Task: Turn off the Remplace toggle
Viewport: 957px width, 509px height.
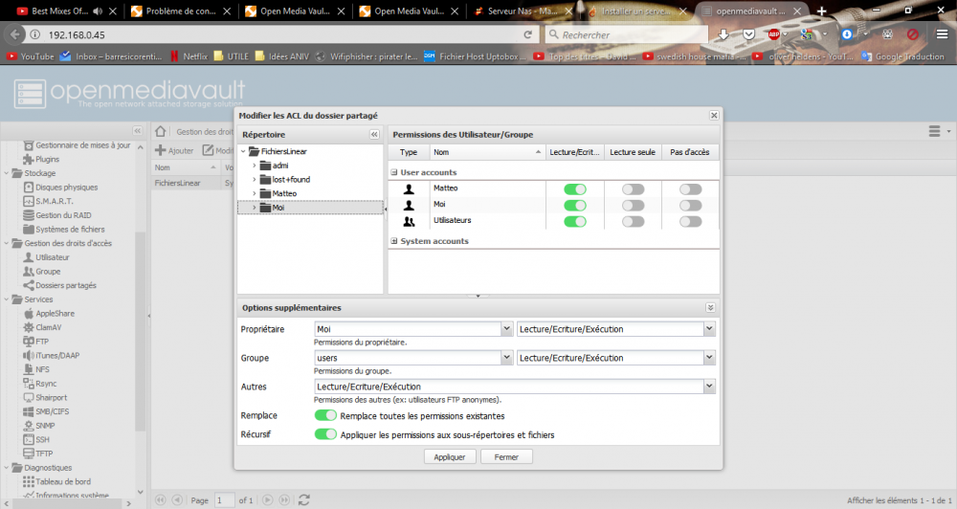Action: tap(325, 416)
